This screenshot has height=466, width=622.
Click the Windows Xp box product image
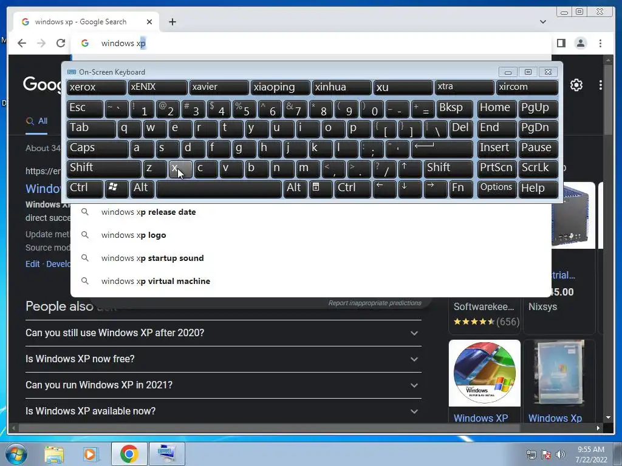(x=559, y=373)
